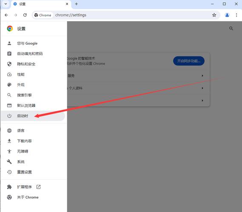
Task: Bookmark this page with the star icon
Action: pyautogui.click(x=214, y=15)
